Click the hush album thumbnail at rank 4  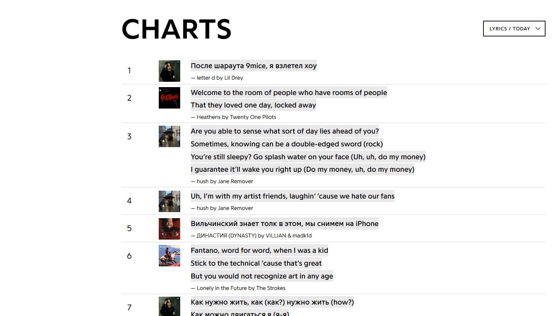(x=169, y=201)
